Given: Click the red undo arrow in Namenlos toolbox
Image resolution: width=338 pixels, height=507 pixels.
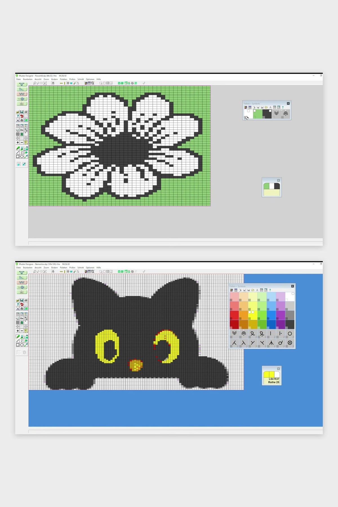Looking at the screenshot, I should (22, 304).
